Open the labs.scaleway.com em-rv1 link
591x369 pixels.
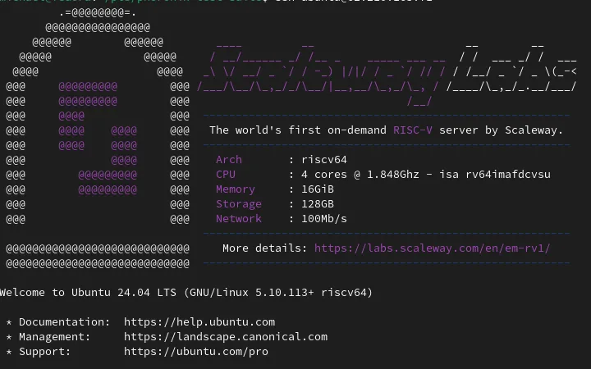pos(433,248)
